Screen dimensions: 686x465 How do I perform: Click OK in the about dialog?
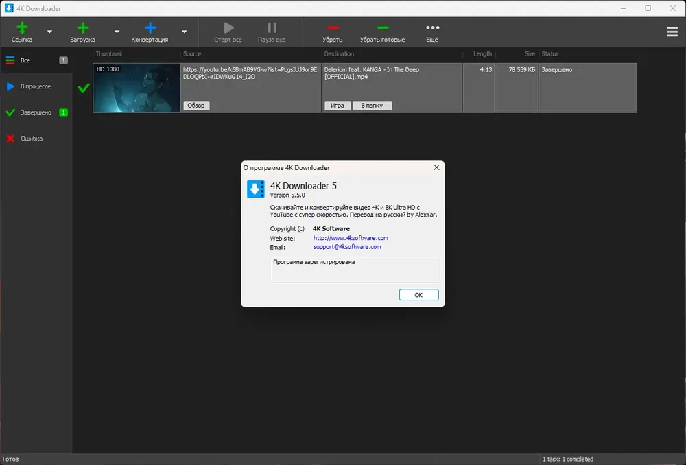pyautogui.click(x=418, y=295)
